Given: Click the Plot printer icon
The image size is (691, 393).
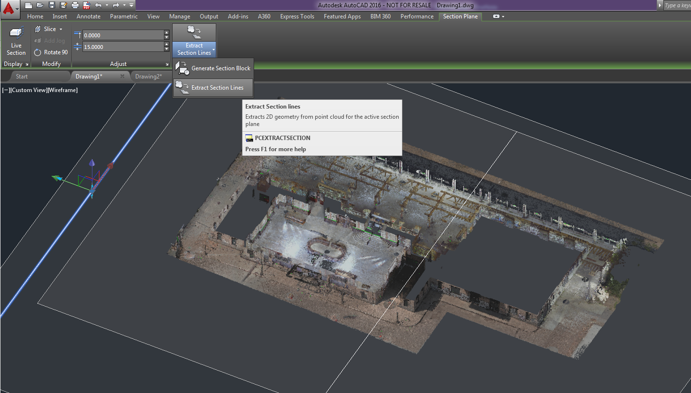Looking at the screenshot, I should pyautogui.click(x=75, y=5).
